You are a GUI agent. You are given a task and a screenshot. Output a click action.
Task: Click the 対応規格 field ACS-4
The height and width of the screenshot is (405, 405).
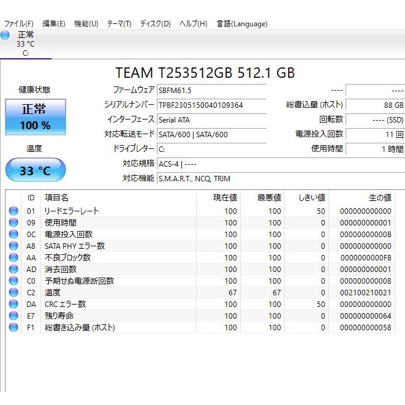point(281,164)
